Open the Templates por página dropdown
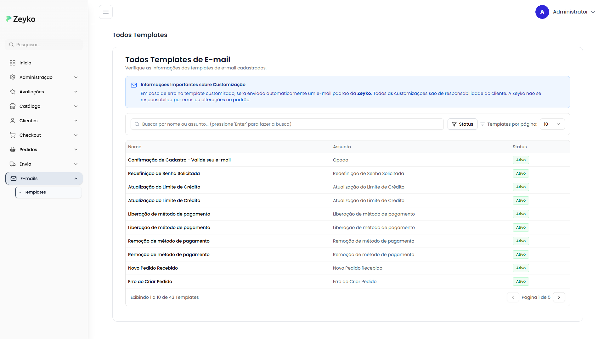 point(552,124)
